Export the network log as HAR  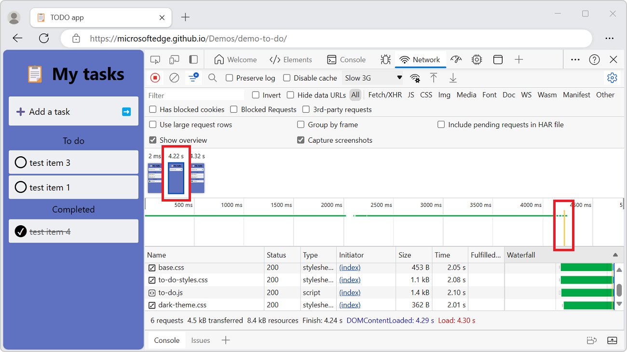click(453, 78)
